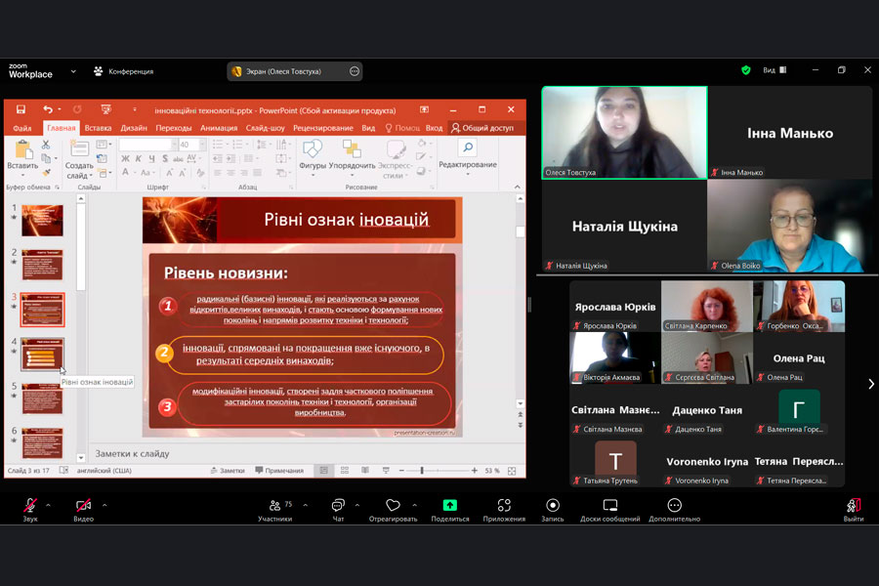Image resolution: width=879 pixels, height=586 pixels.
Task: Expand video options arrow next to camera
Action: tap(105, 505)
